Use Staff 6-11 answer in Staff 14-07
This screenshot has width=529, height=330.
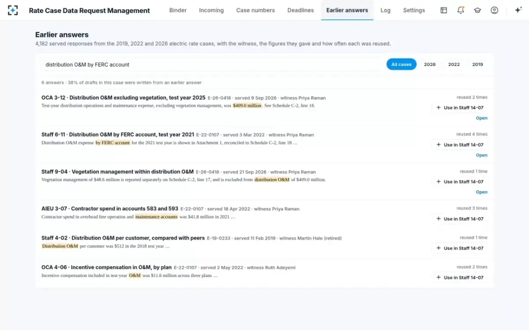click(x=460, y=145)
